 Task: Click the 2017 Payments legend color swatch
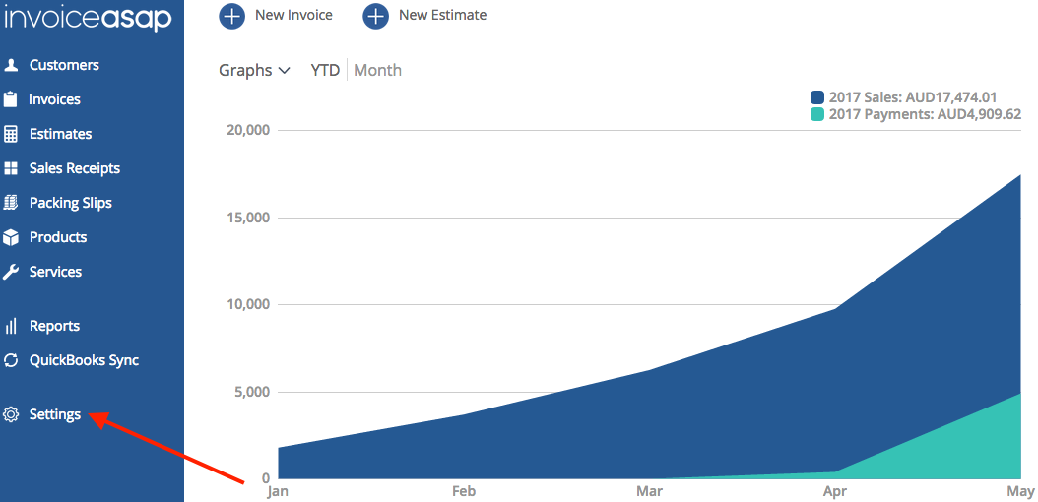(817, 114)
